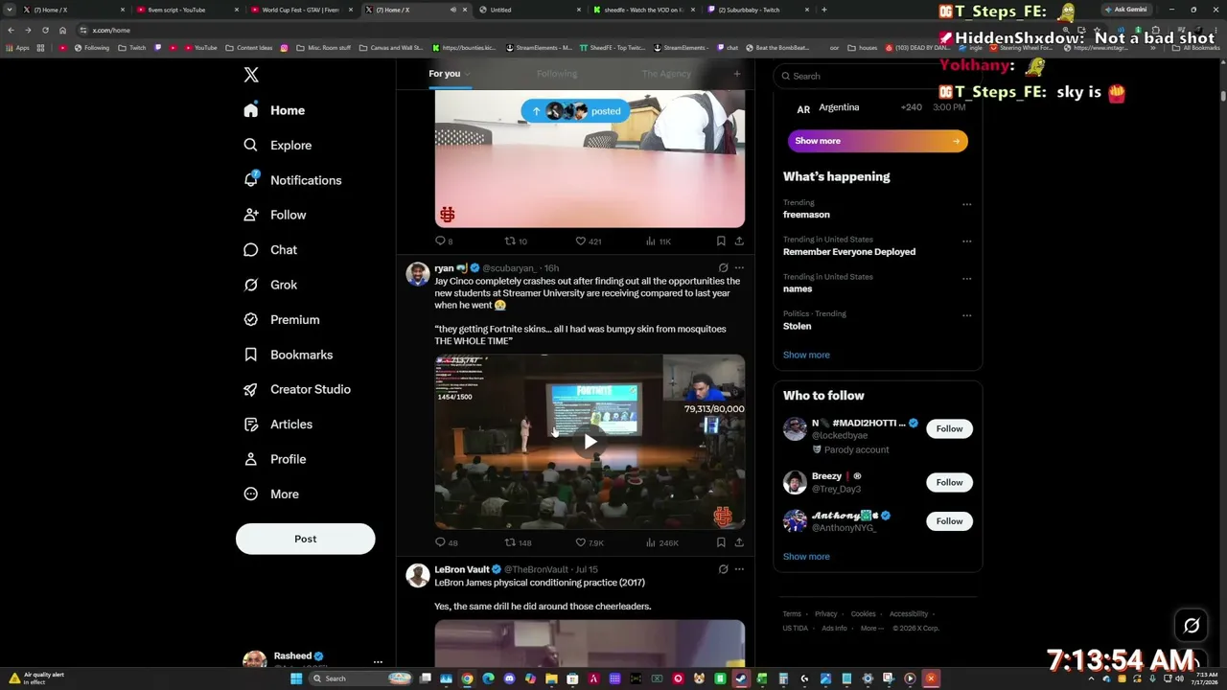Open the Follow page in the sidebar
This screenshot has width=1227, height=690.
(x=275, y=215)
